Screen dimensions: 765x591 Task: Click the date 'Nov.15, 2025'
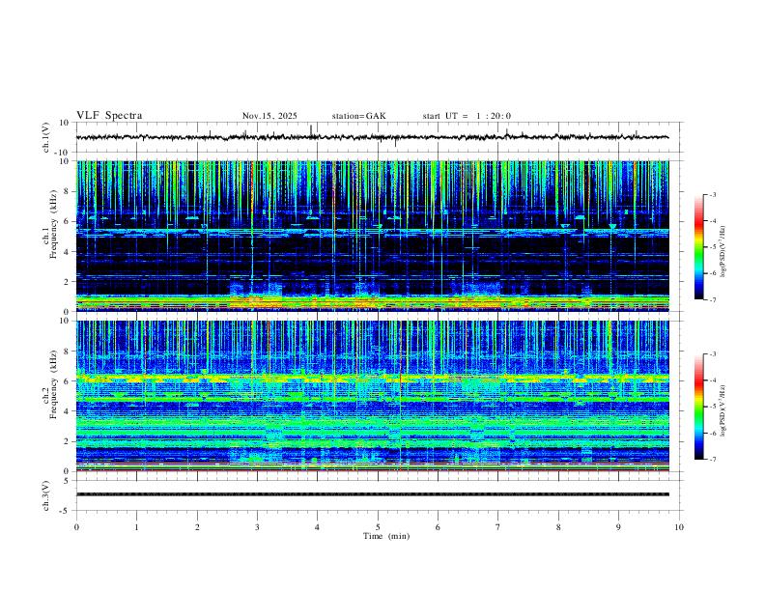point(269,116)
